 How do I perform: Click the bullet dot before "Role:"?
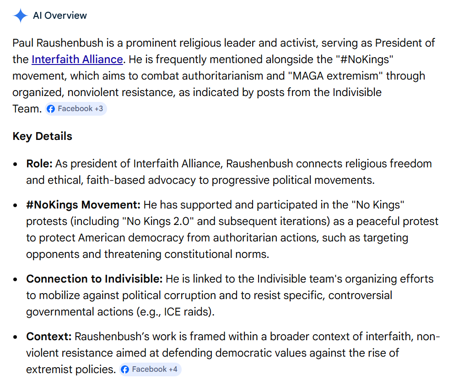pyautogui.click(x=16, y=164)
